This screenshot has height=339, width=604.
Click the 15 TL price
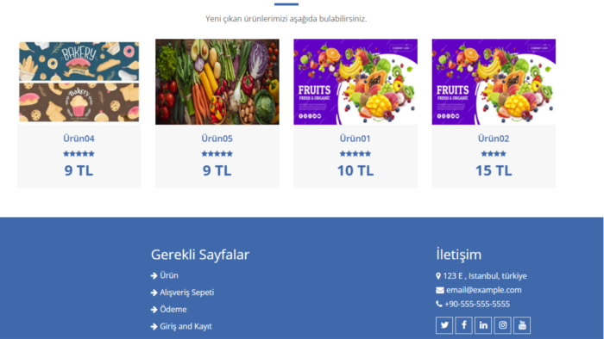point(494,170)
